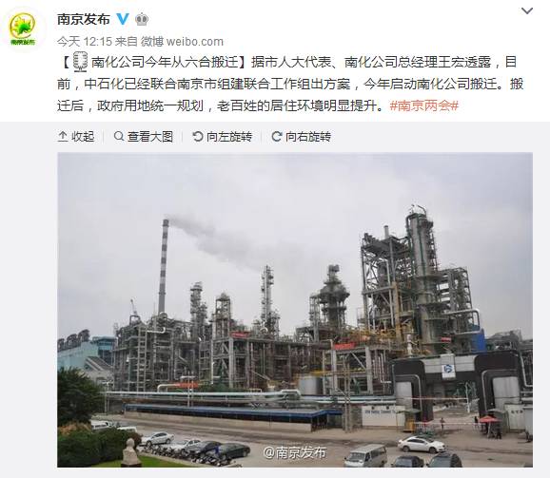Screen dimensions: 550x478
Task: Open the #南京两会# hashtag topic
Action: (x=424, y=105)
